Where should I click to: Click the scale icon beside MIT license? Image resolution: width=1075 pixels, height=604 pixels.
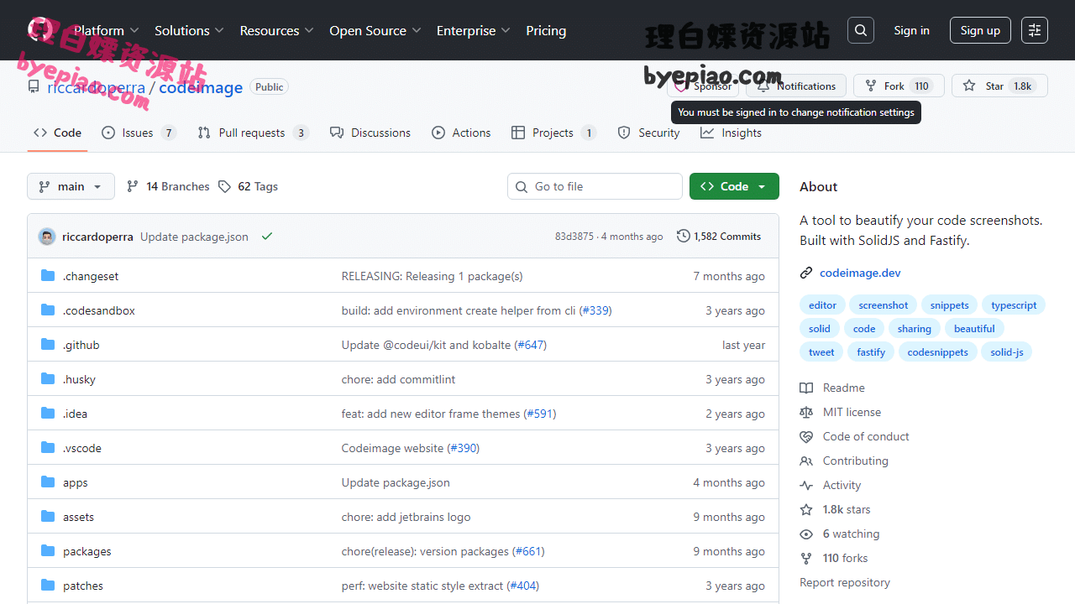coord(806,412)
